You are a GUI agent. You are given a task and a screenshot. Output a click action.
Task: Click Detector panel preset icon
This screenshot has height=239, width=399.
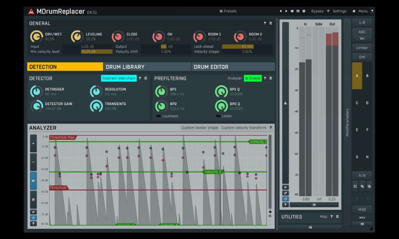coord(146,78)
